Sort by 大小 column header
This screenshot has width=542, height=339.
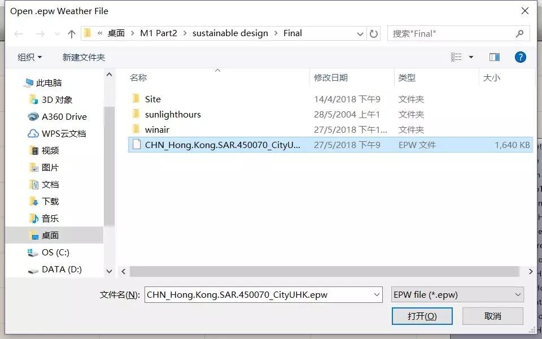(492, 77)
